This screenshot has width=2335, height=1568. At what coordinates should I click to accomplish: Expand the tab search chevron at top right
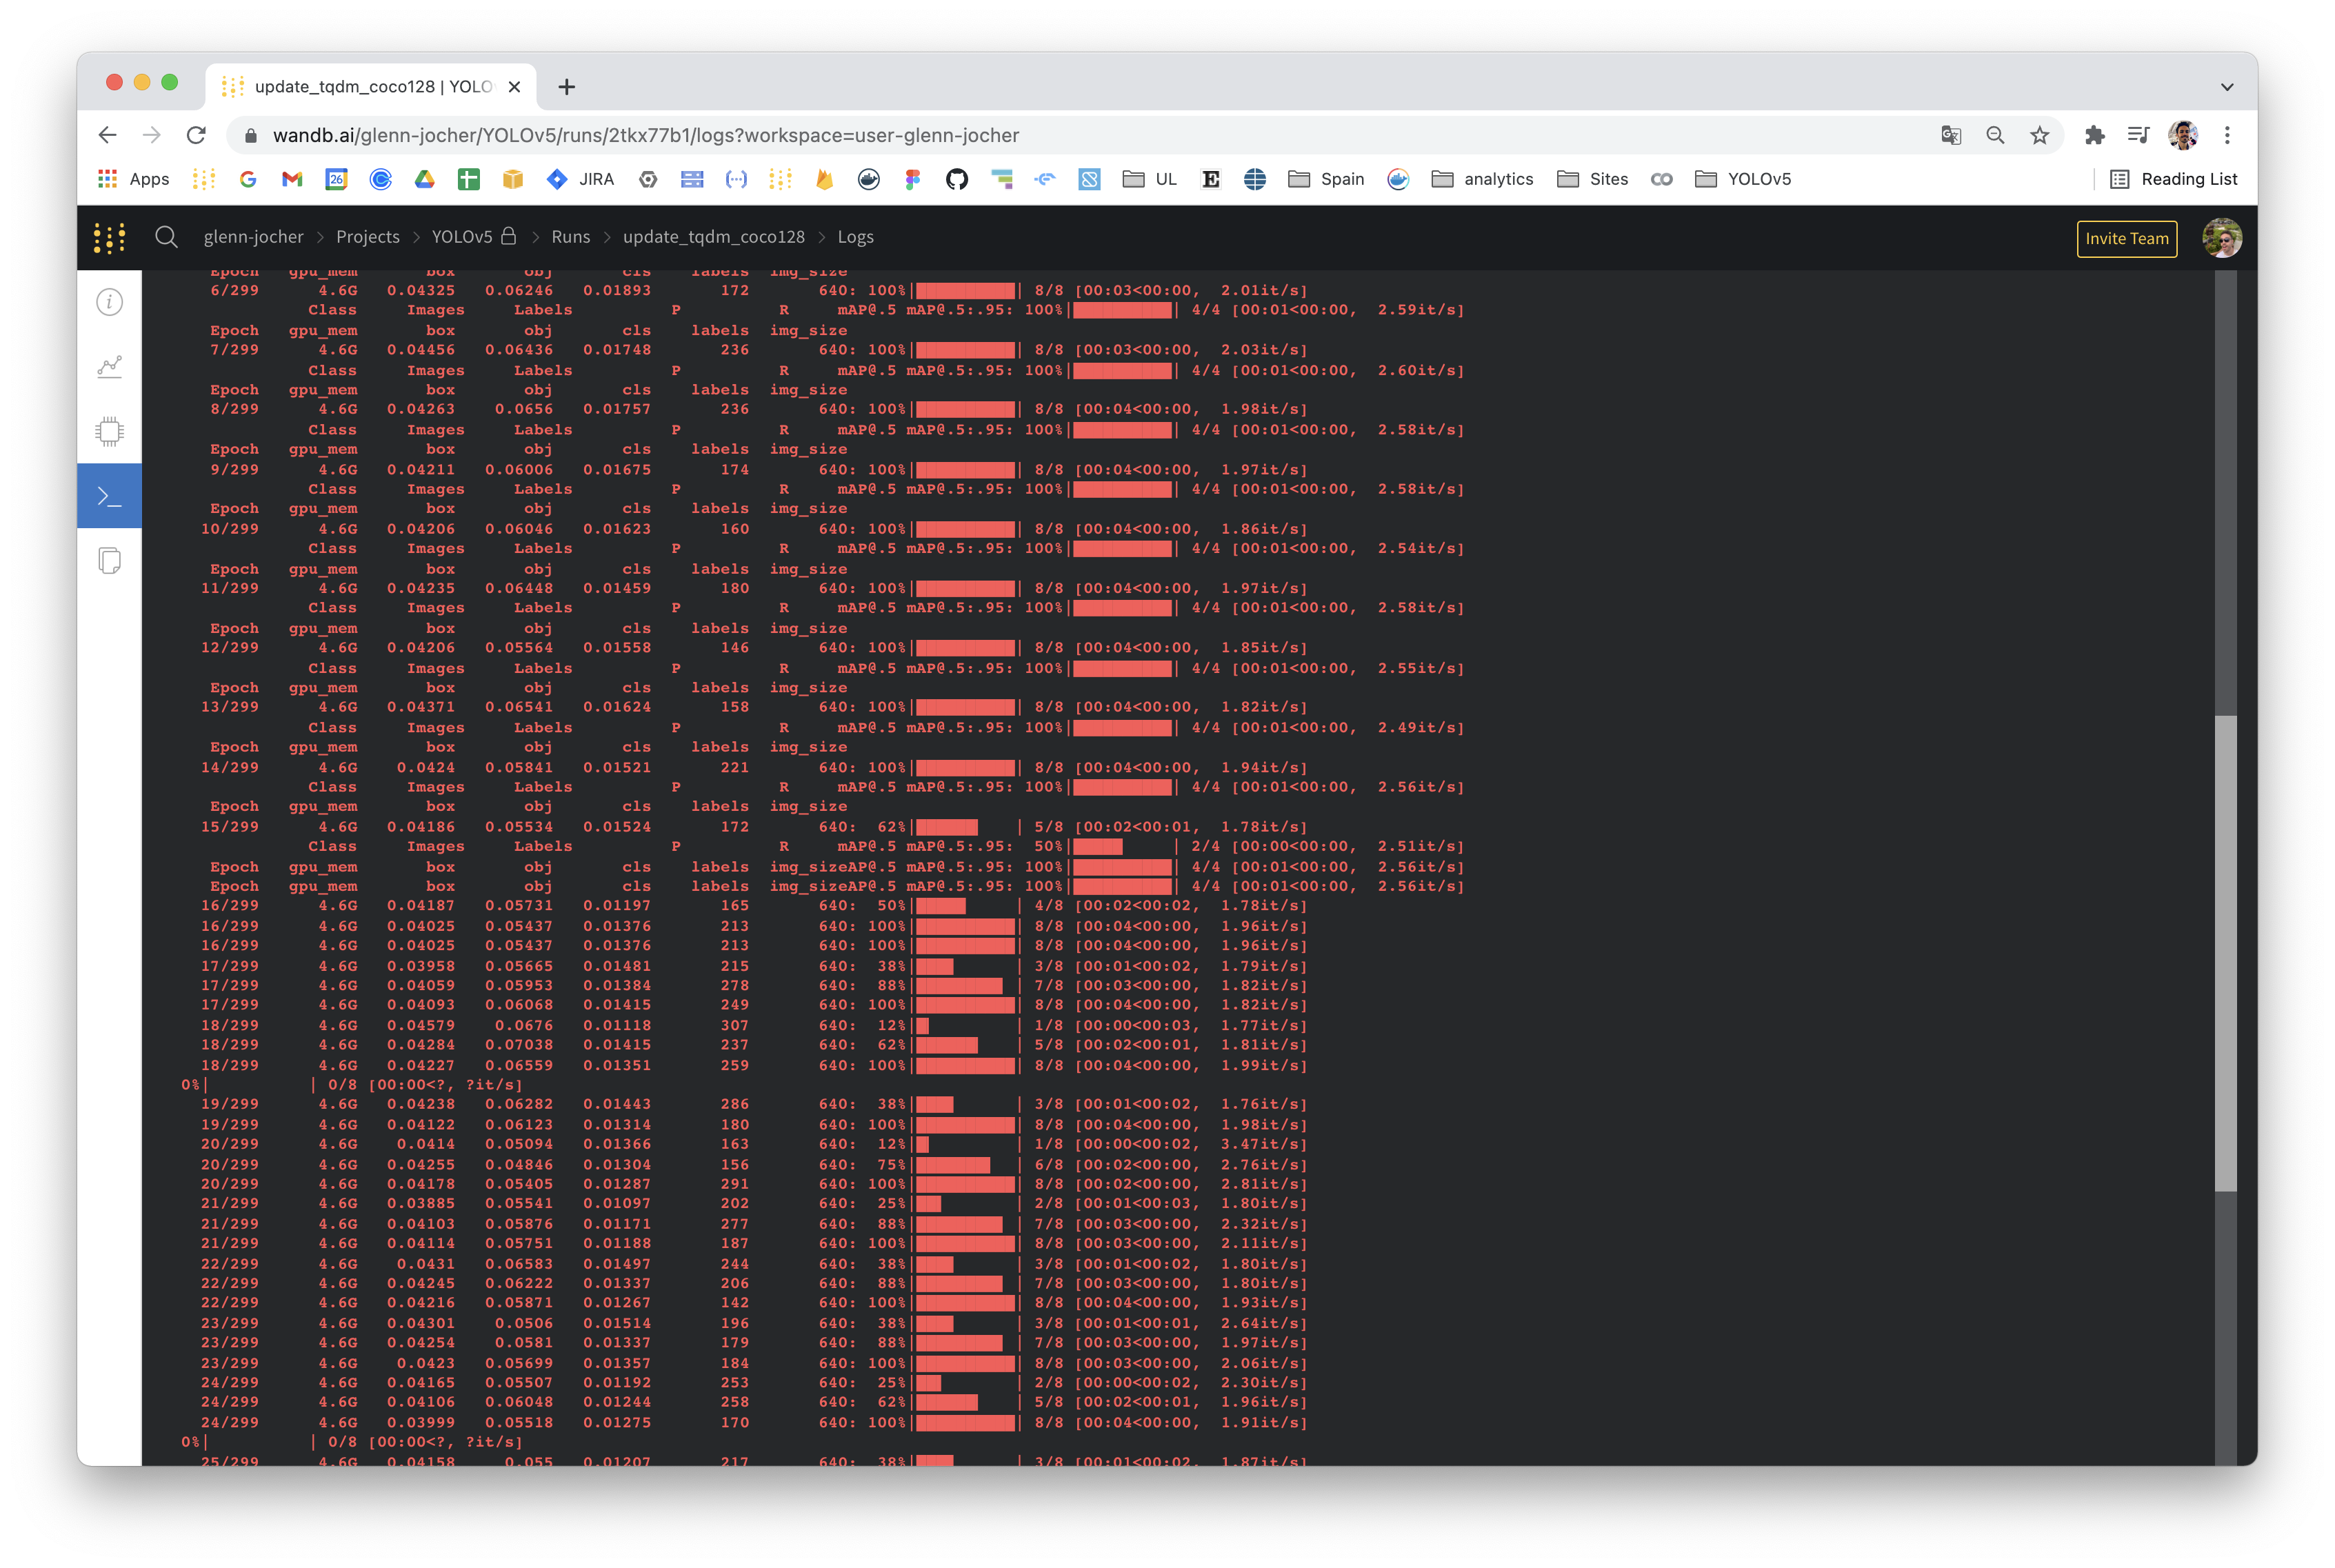tap(2226, 87)
